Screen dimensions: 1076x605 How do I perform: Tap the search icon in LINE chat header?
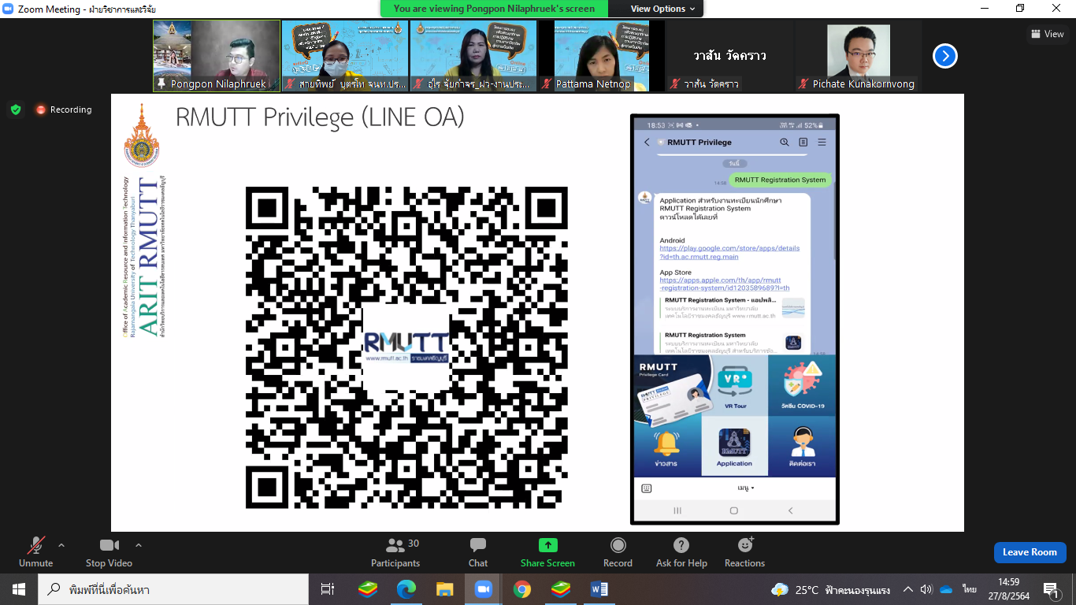(x=784, y=143)
